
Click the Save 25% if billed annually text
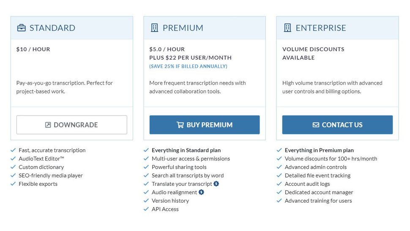click(188, 66)
